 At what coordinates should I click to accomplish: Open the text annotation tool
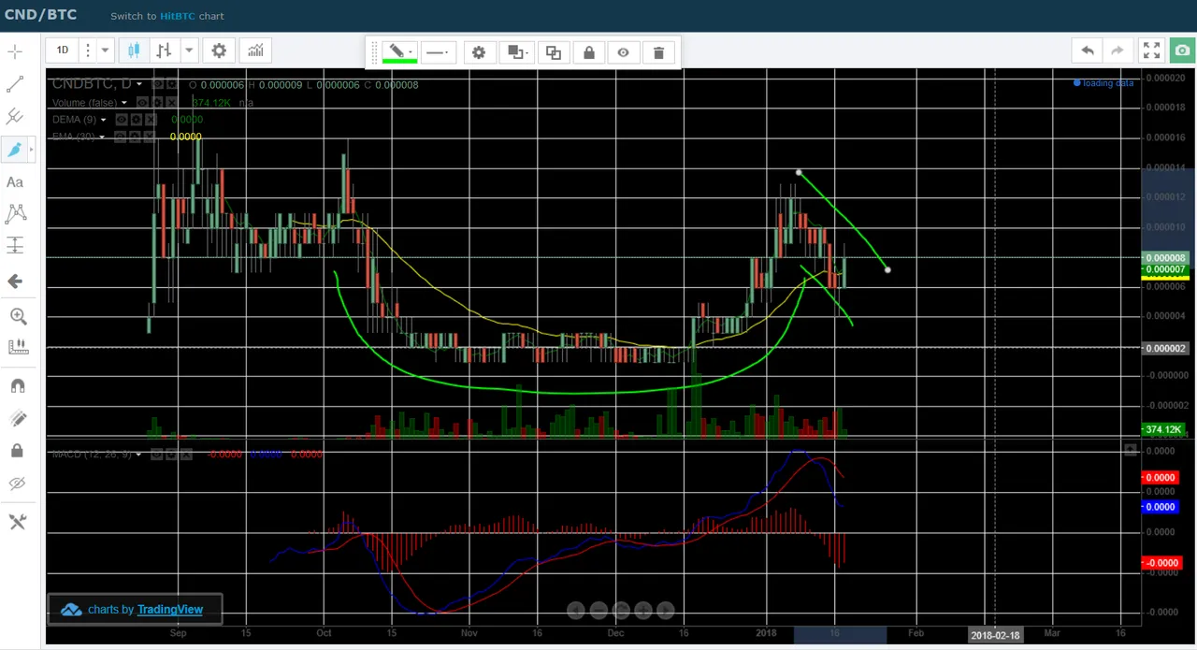[x=15, y=182]
